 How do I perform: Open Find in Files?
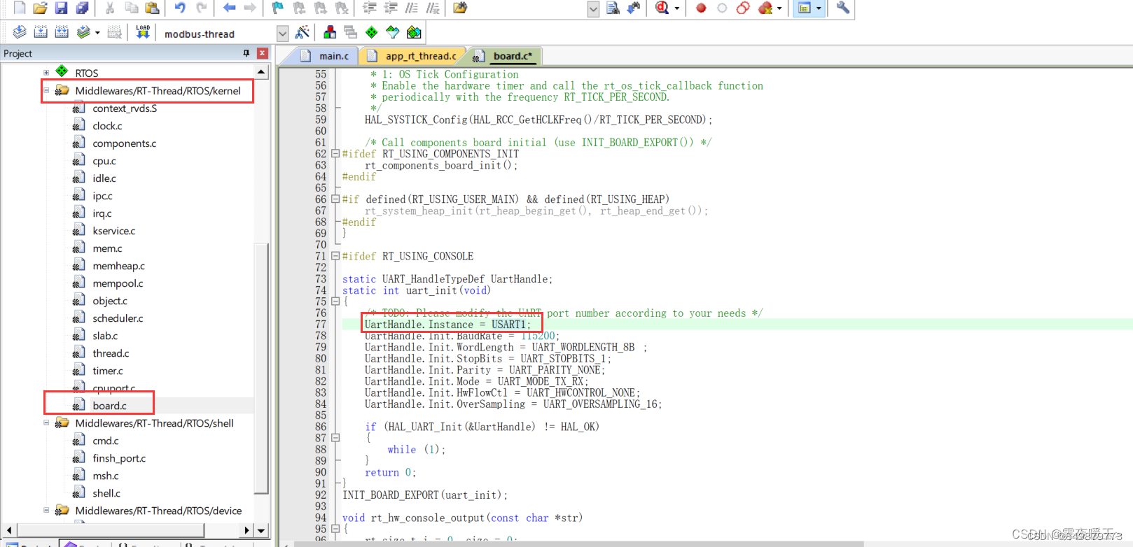[460, 8]
